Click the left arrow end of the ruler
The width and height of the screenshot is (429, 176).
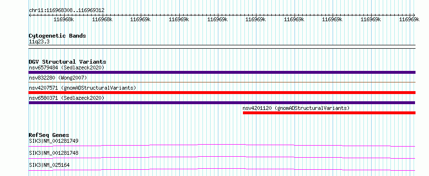click(x=30, y=15)
